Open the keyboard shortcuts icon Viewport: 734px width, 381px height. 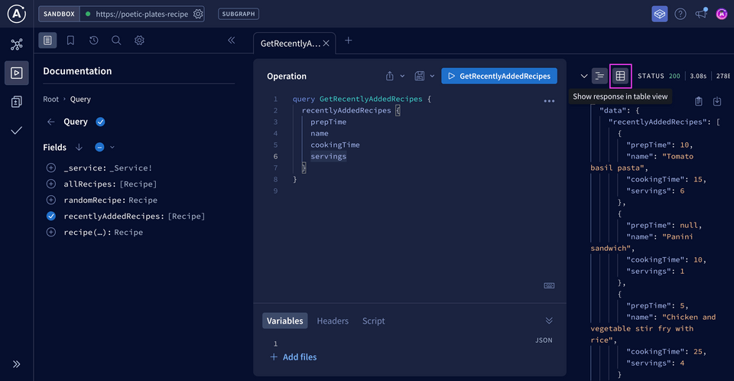pyautogui.click(x=549, y=285)
